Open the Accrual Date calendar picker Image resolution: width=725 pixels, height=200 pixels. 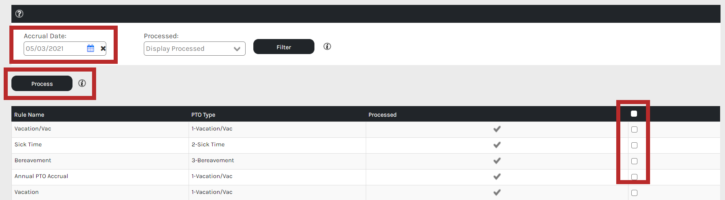90,48
